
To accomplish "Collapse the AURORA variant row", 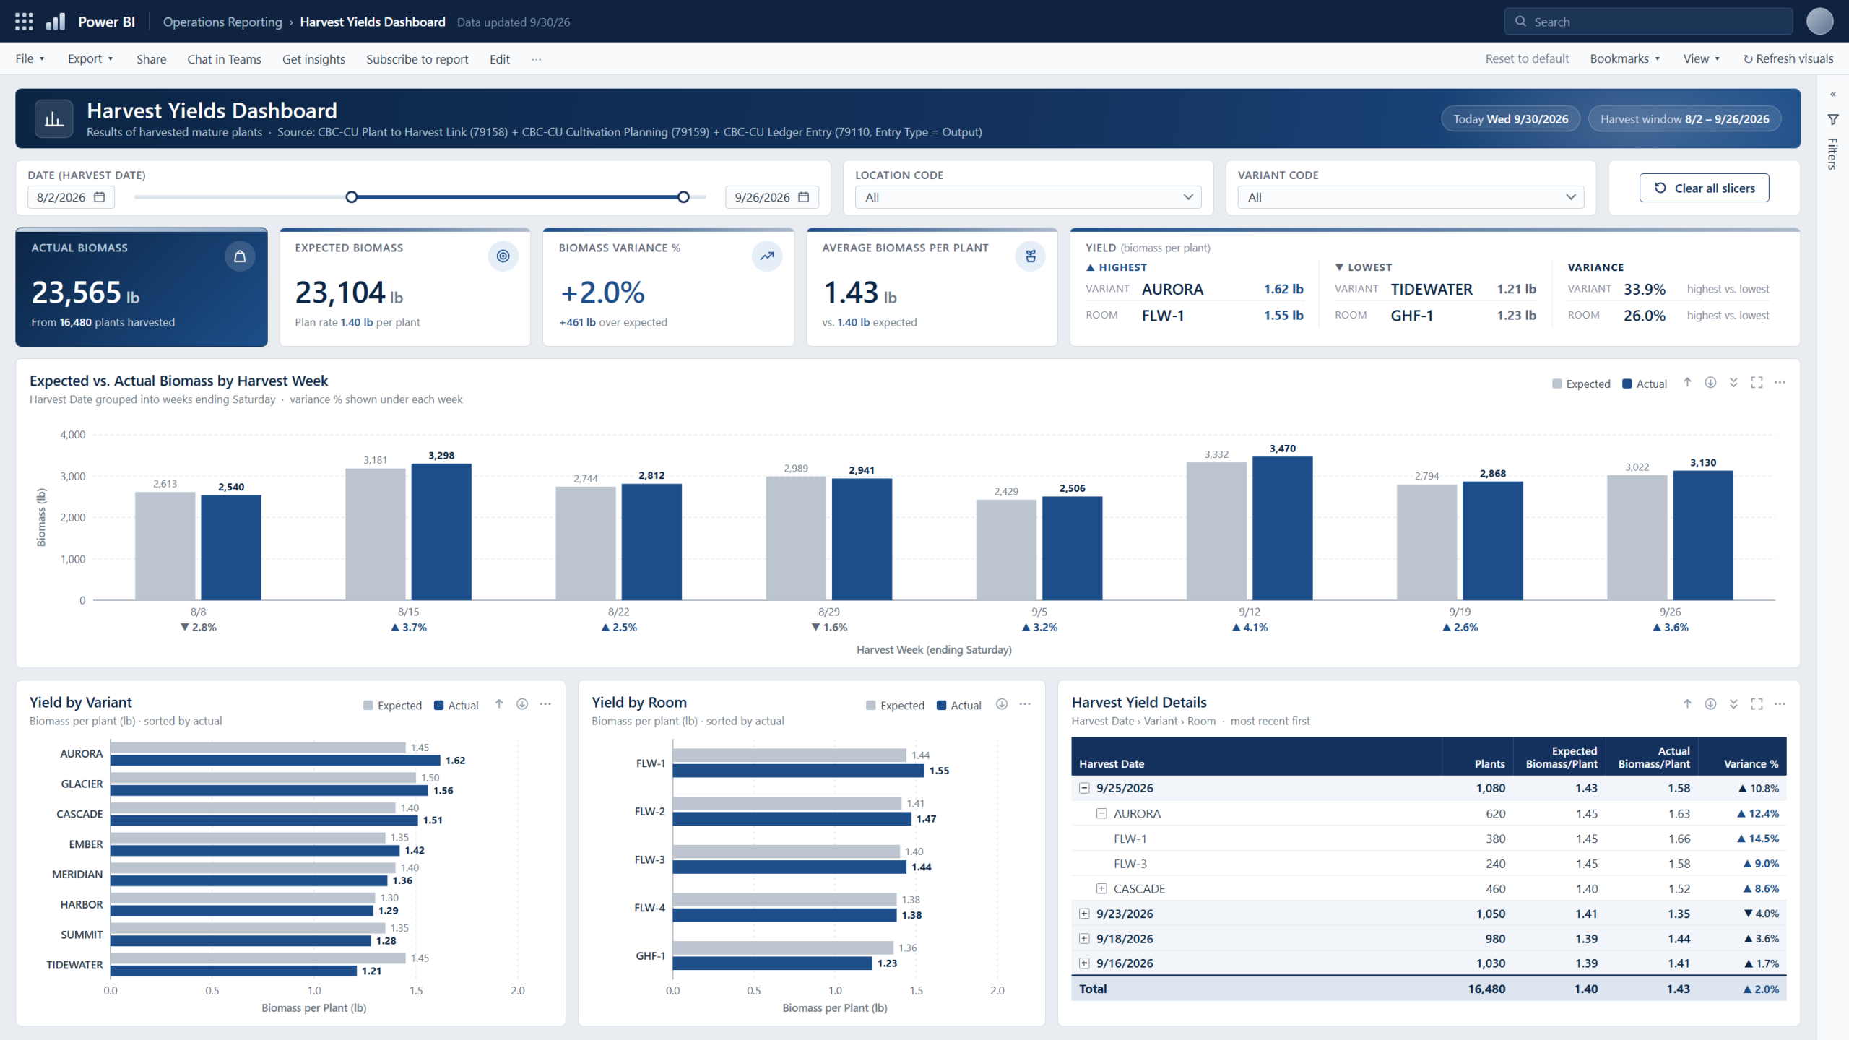I will coord(1101,814).
